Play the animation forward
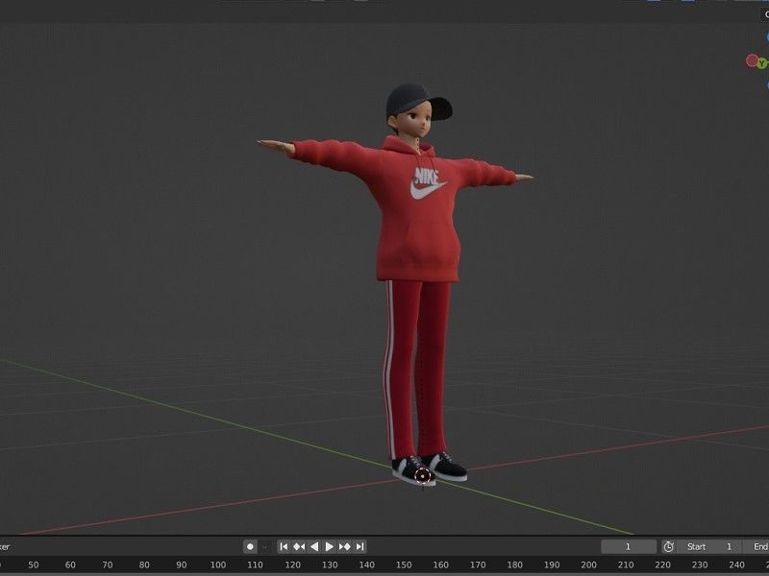The height and width of the screenshot is (576, 769). coord(330,546)
